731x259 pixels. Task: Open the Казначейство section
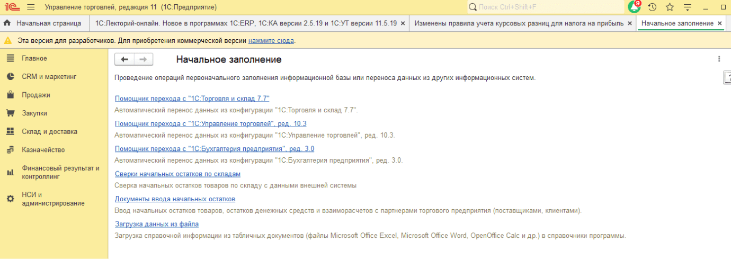click(x=54, y=150)
